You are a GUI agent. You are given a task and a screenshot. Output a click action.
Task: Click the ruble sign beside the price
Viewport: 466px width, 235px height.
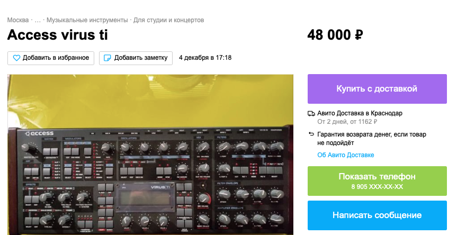359,35
